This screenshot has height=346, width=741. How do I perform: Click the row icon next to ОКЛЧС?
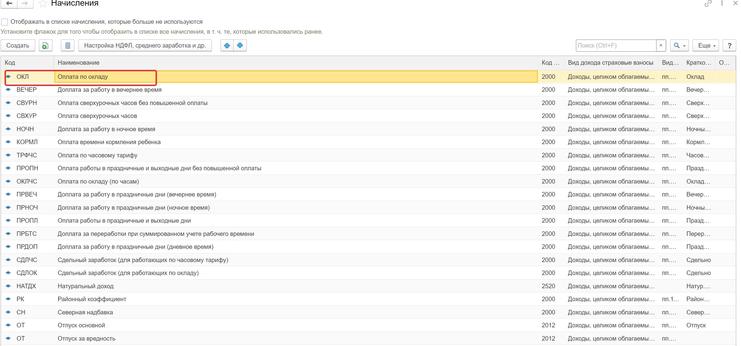pyautogui.click(x=8, y=181)
